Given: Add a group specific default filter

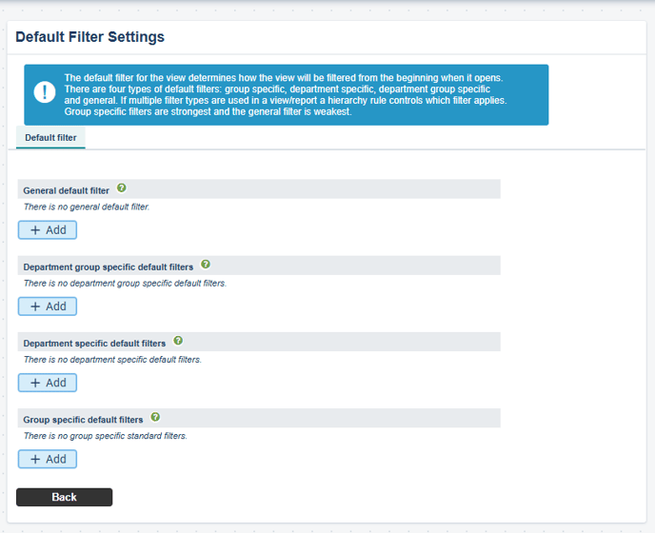Looking at the screenshot, I should click(48, 459).
